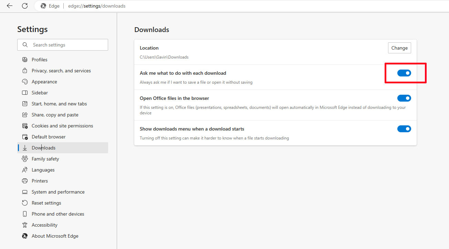
Task: Click the Edge logo in address bar
Action: coord(43,6)
